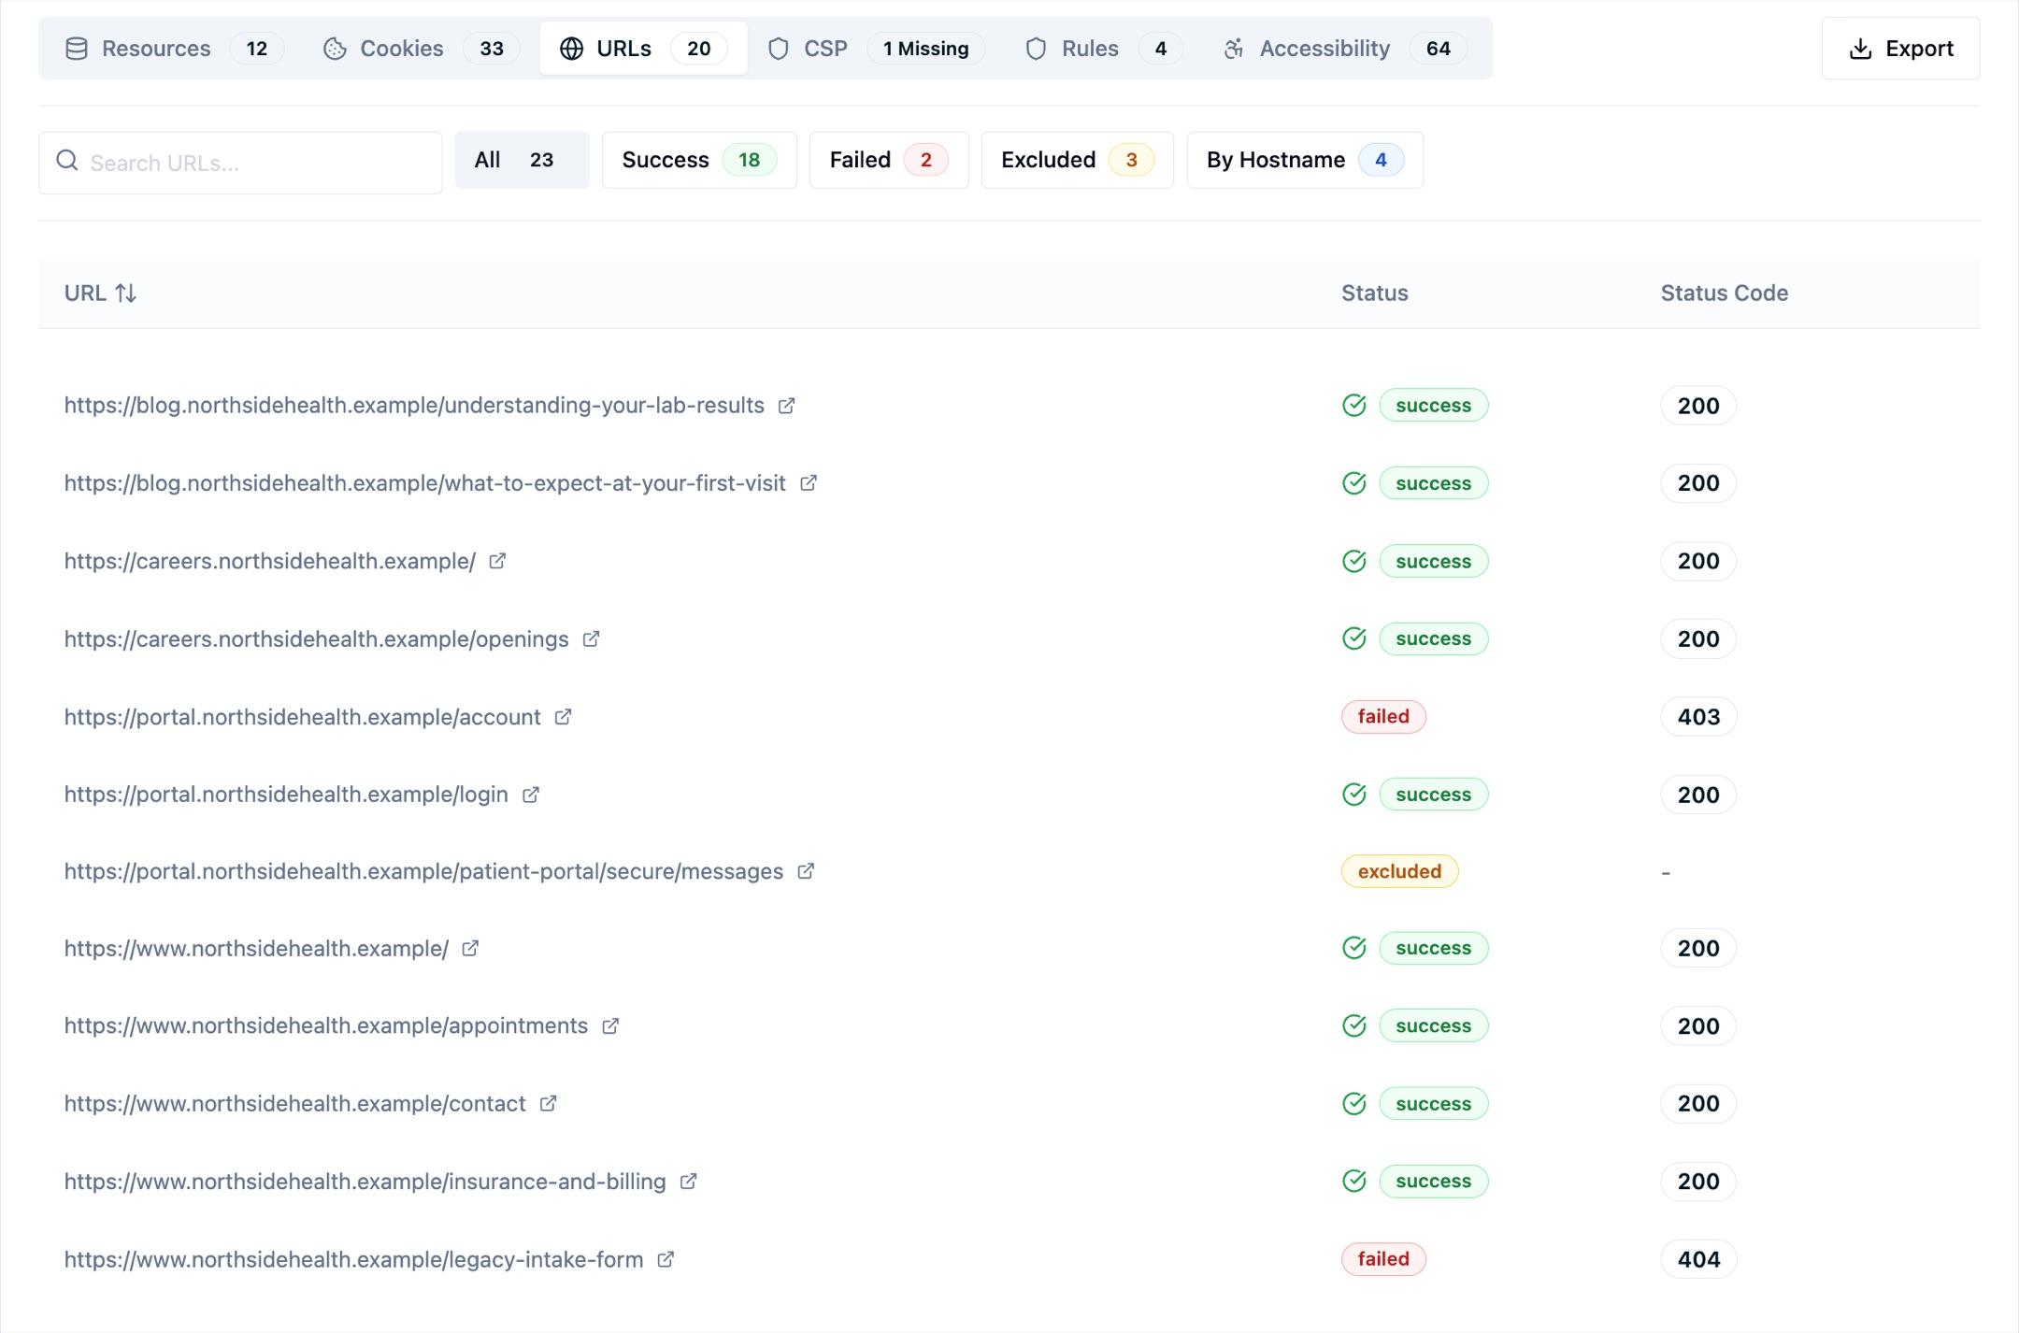Viewport: 2019px width, 1333px height.
Task: Click the green check icon in www root row
Action: (1353, 949)
